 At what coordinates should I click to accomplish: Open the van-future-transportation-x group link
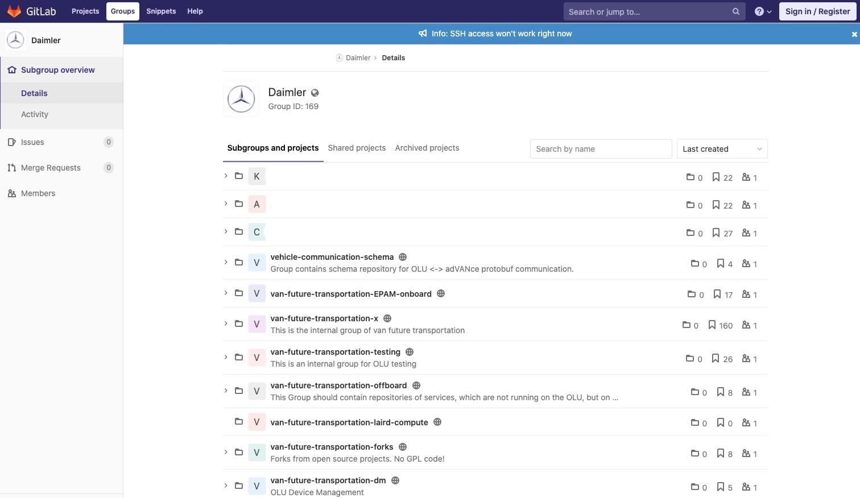coord(324,318)
